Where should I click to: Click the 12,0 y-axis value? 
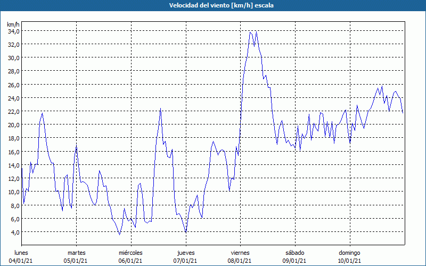pyautogui.click(x=13, y=179)
